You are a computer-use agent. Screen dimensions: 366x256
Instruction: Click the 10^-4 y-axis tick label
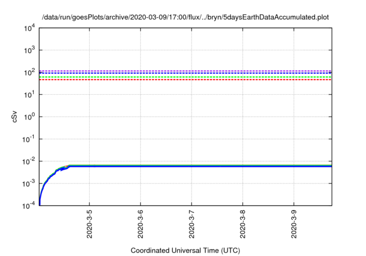click(x=29, y=206)
